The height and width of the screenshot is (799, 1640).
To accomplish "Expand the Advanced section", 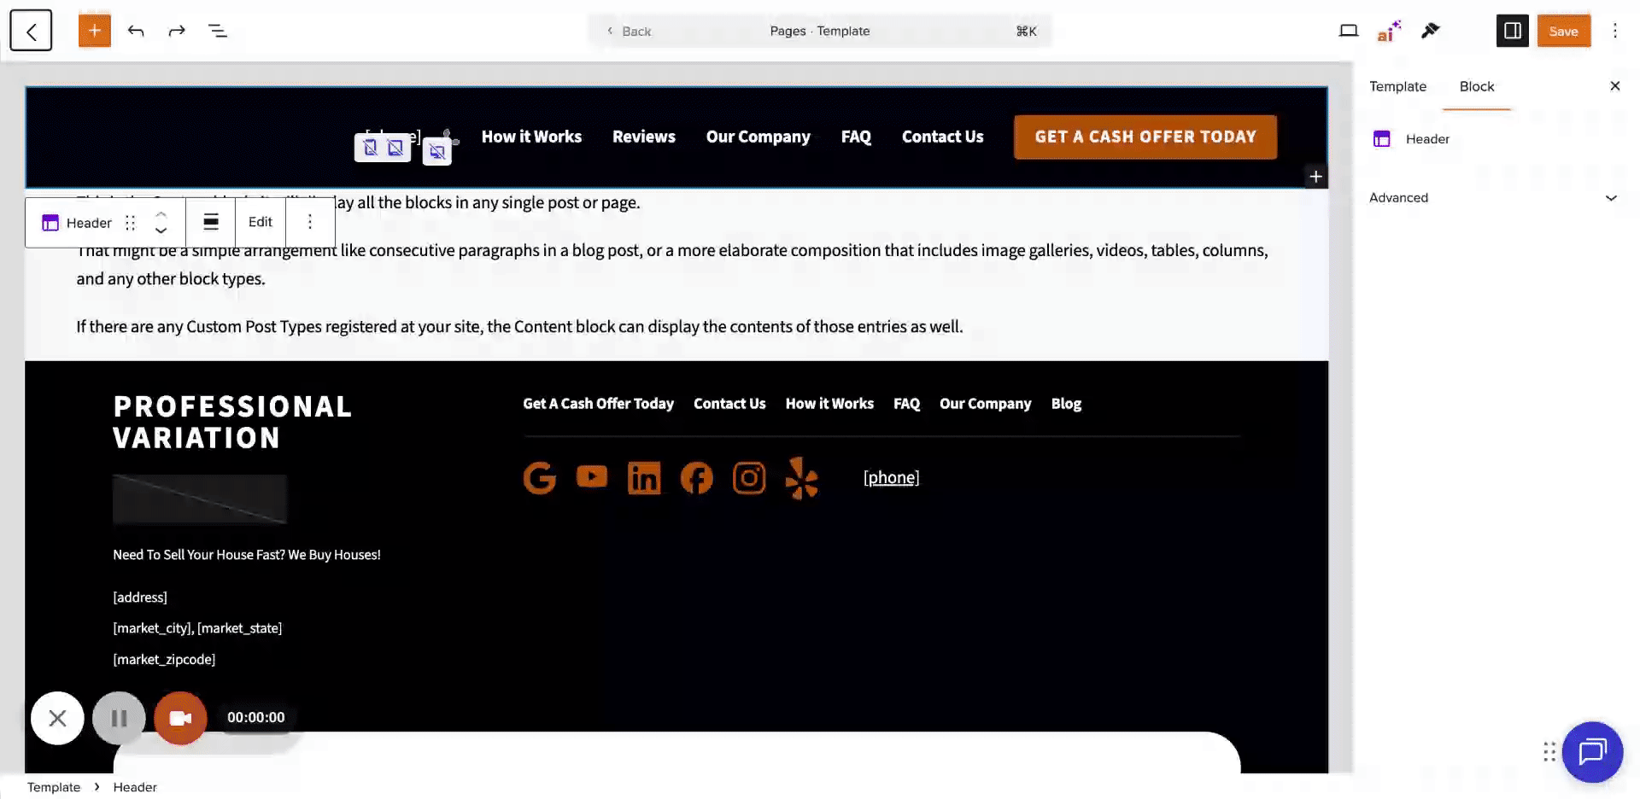I will 1493,198.
